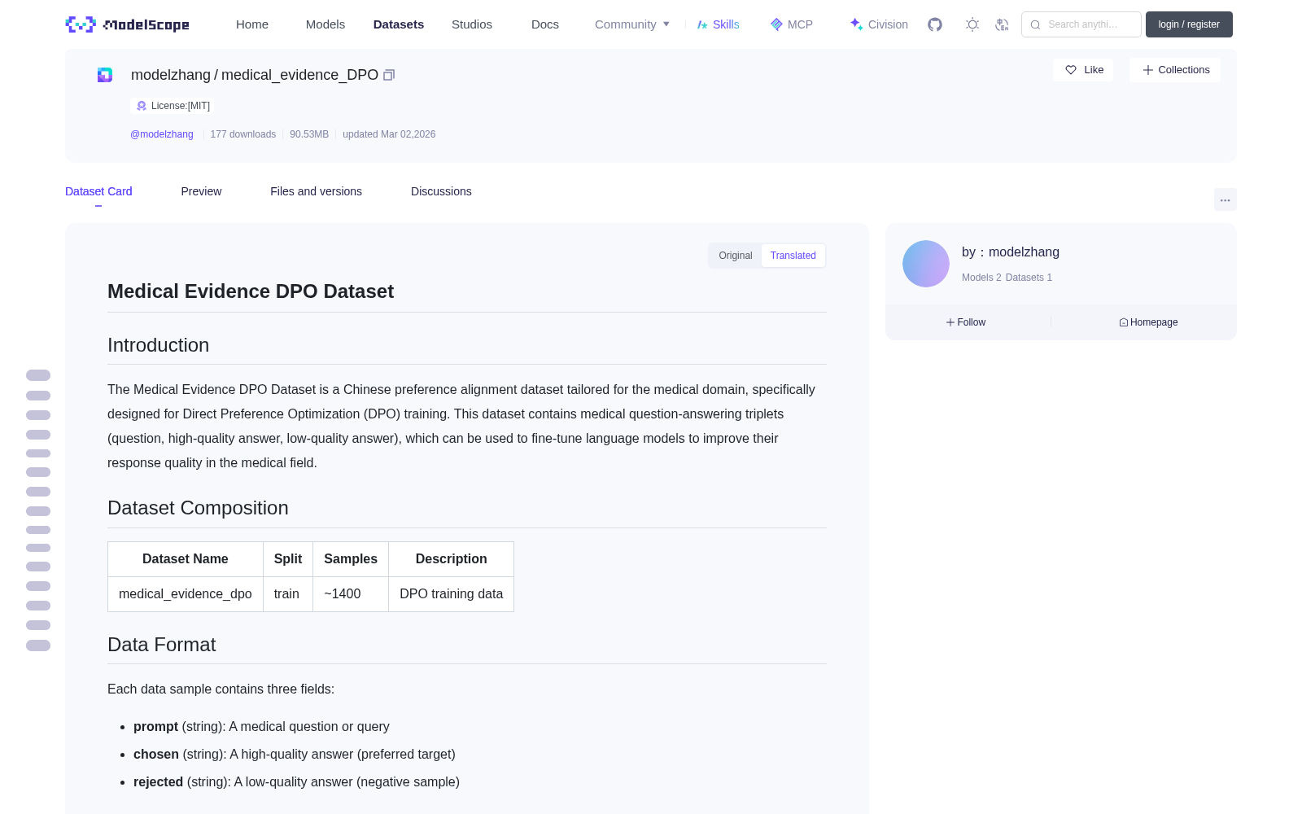Viewport: 1302px width, 814px height.
Task: Toggle the sun theme switch
Action: click(972, 24)
